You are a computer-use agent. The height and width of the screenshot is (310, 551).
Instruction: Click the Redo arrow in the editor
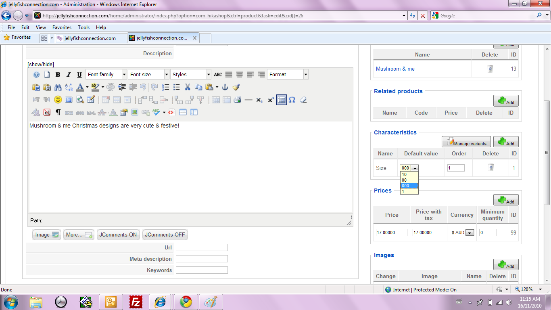[154, 87]
